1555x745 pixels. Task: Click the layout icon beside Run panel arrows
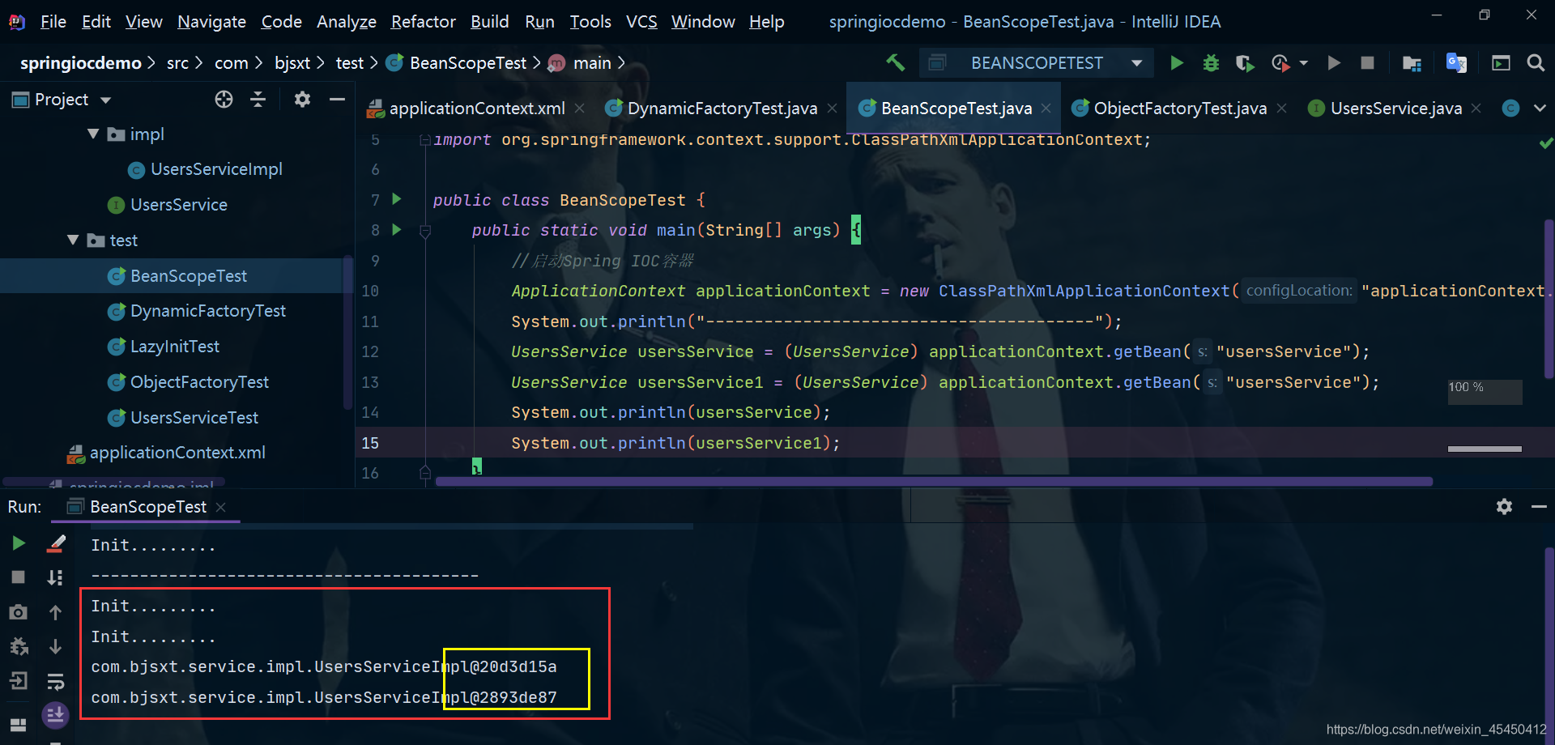pyautogui.click(x=18, y=724)
